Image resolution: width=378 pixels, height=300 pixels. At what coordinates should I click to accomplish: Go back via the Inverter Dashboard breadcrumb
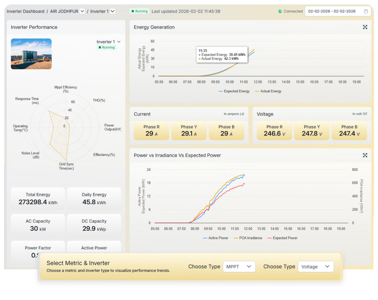pos(25,11)
